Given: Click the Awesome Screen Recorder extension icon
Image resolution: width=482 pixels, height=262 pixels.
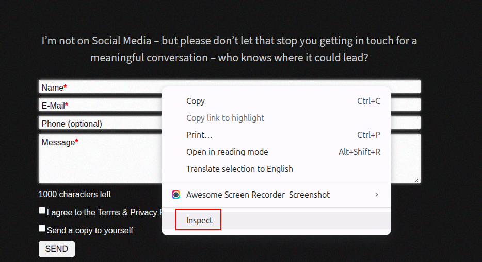Looking at the screenshot, I should click(176, 195).
